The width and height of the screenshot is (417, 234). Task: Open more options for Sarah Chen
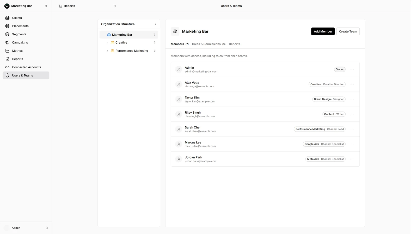click(x=352, y=129)
